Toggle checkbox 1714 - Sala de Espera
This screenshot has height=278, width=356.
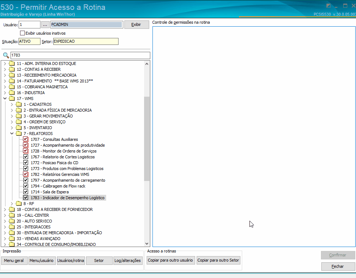click(x=26, y=192)
